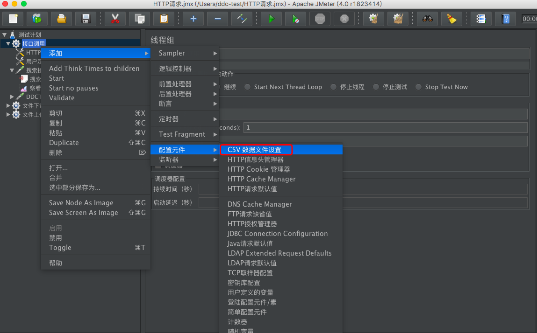
Task: Choose 帮助 in the context menu
Action: pos(95,263)
